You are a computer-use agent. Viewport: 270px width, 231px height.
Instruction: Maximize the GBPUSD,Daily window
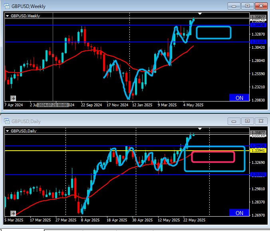pos(247,121)
